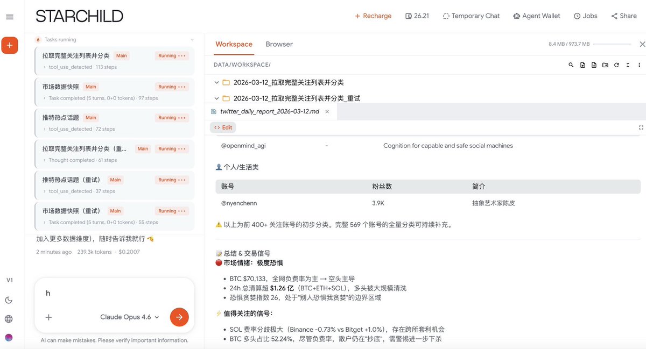Search files in the workspace
646x349 pixels.
pyautogui.click(x=571, y=65)
